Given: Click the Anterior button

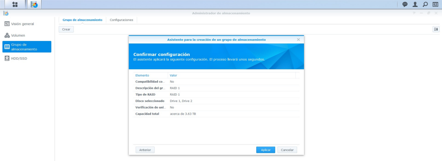Looking at the screenshot, I should 145,150.
